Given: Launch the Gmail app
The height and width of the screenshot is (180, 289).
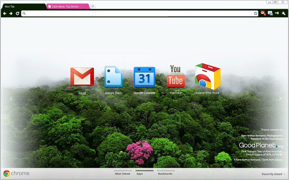Looking at the screenshot, I should tap(82, 76).
